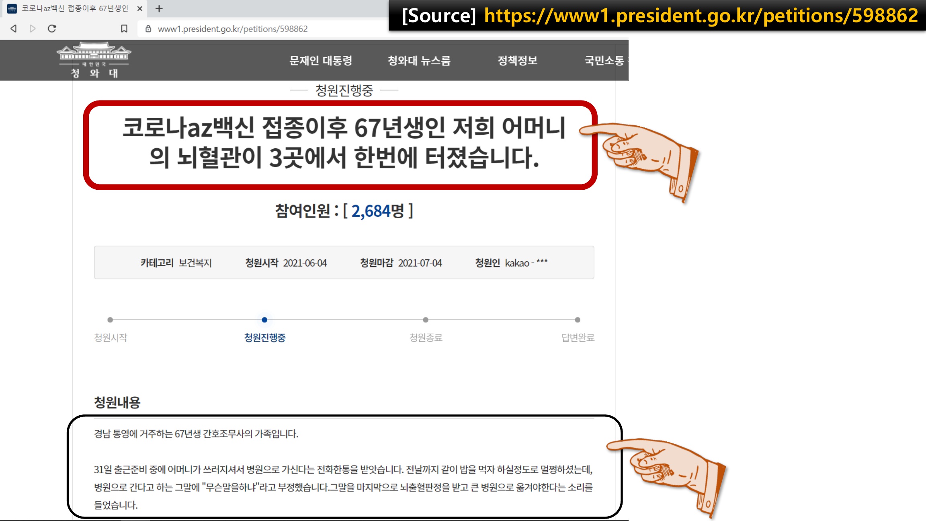Open the 국민소통 menu item
This screenshot has height=521, width=926.
(x=604, y=61)
